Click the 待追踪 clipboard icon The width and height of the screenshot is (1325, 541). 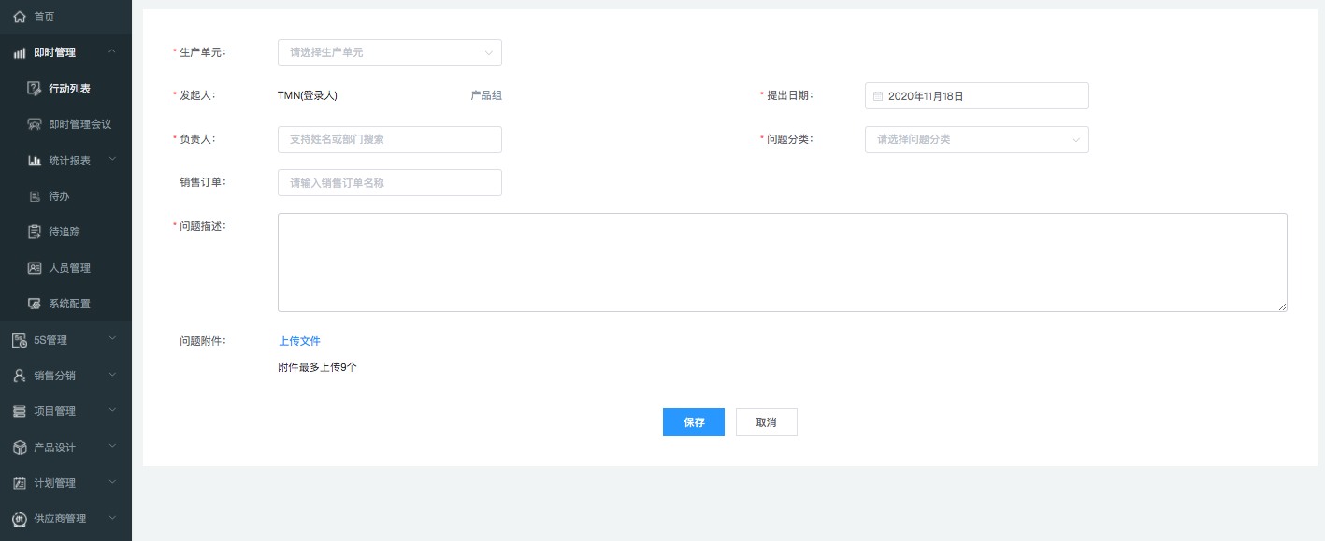tap(35, 232)
